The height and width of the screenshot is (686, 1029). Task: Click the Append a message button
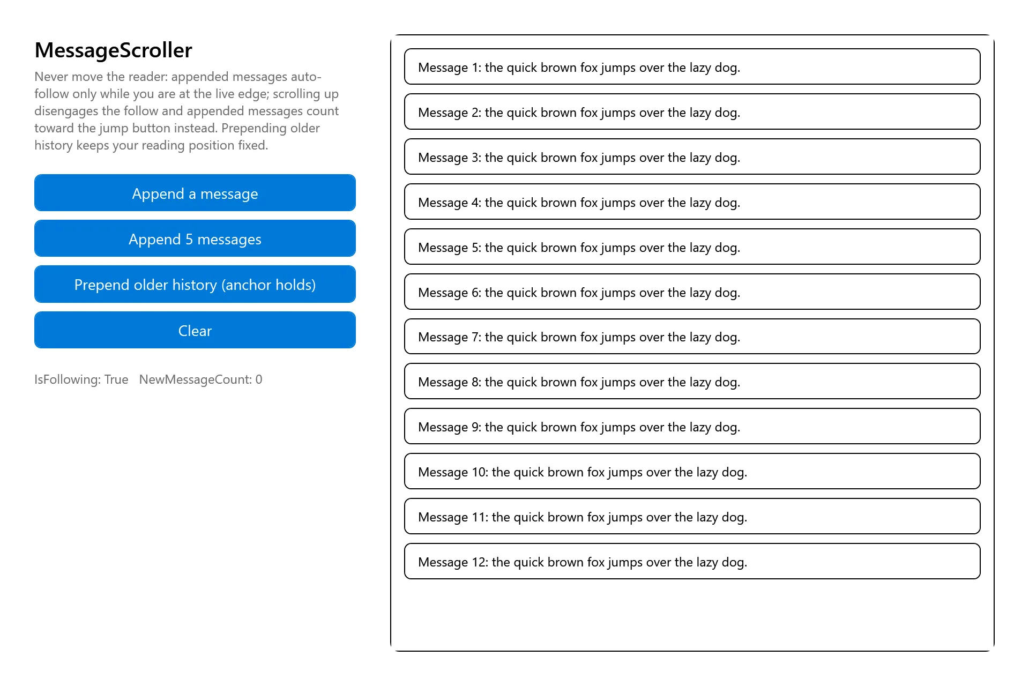(x=195, y=193)
